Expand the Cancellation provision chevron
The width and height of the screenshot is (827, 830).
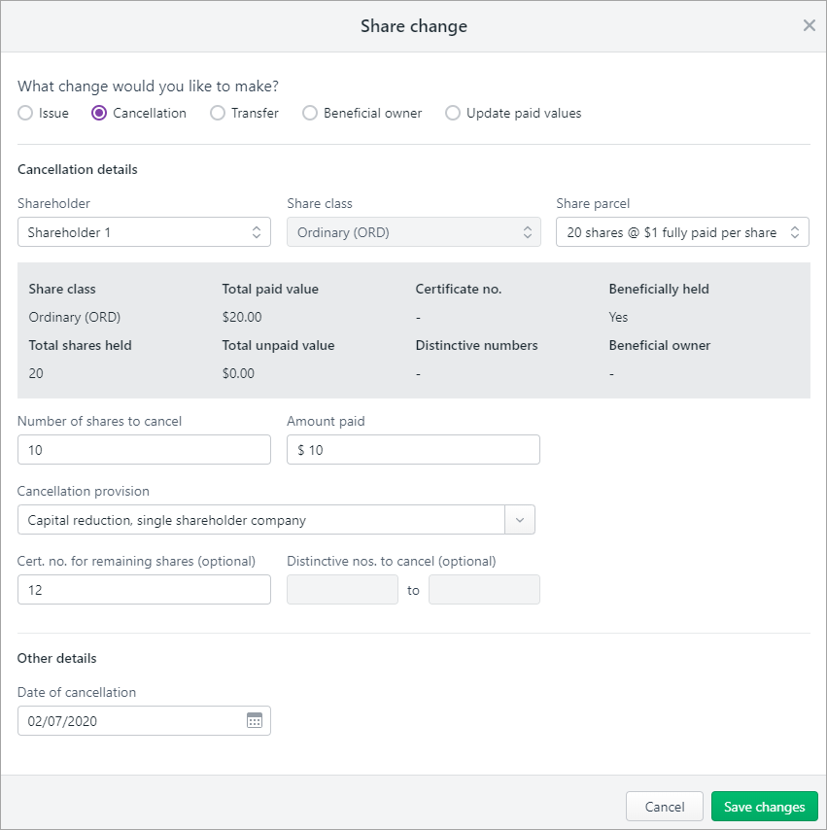[x=520, y=520]
